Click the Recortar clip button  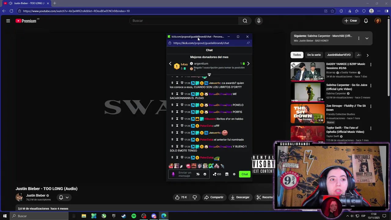(265, 197)
